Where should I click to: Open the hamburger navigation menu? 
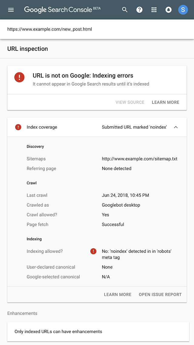(11, 10)
